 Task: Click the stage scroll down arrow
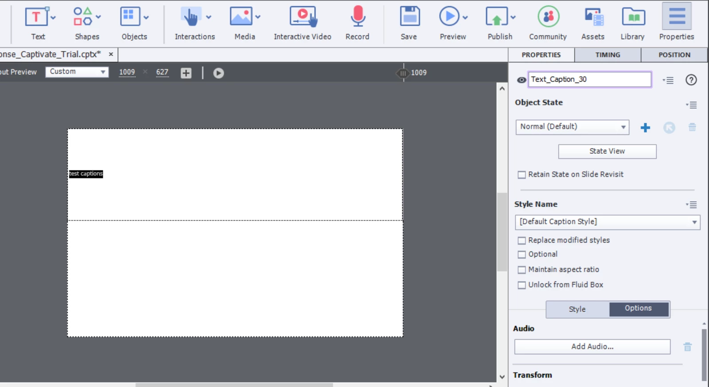502,377
